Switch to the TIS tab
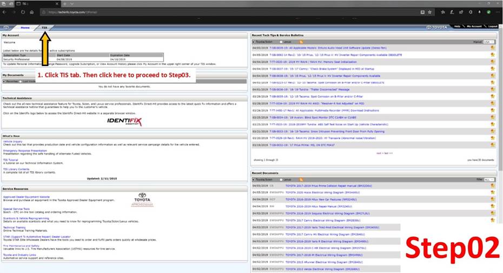Image resolution: width=503 pixels, height=273 pixels. pyautogui.click(x=44, y=28)
